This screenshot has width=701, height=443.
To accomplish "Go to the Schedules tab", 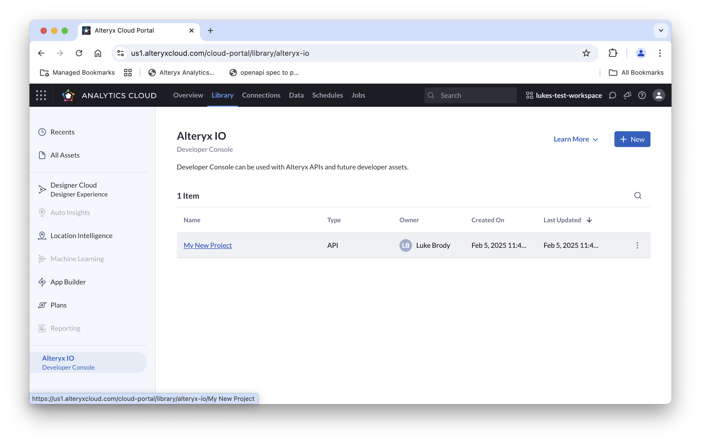I will pyautogui.click(x=327, y=95).
